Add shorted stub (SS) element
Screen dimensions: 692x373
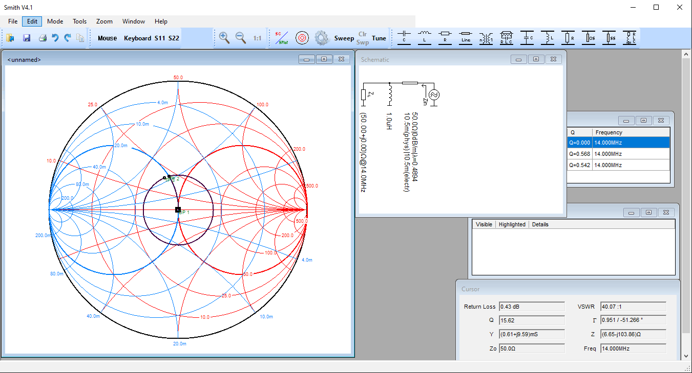(x=609, y=38)
